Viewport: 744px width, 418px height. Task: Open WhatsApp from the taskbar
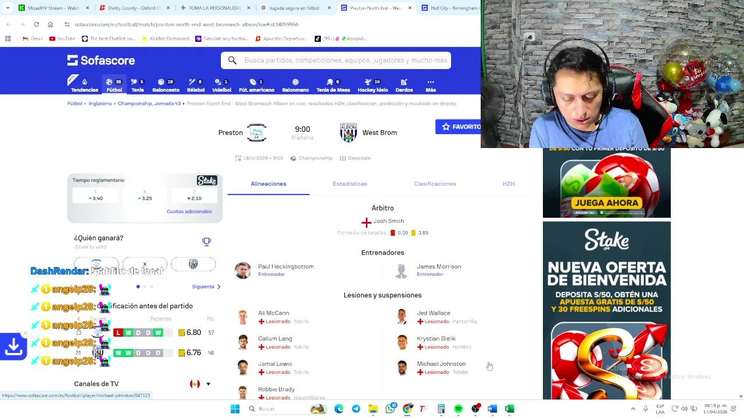[x=390, y=409]
